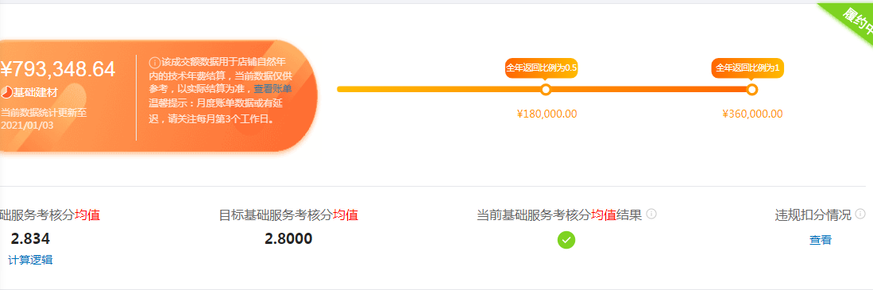Click the ¥180,000.00 progress milestone circle
The image size is (873, 290).
[x=546, y=89]
